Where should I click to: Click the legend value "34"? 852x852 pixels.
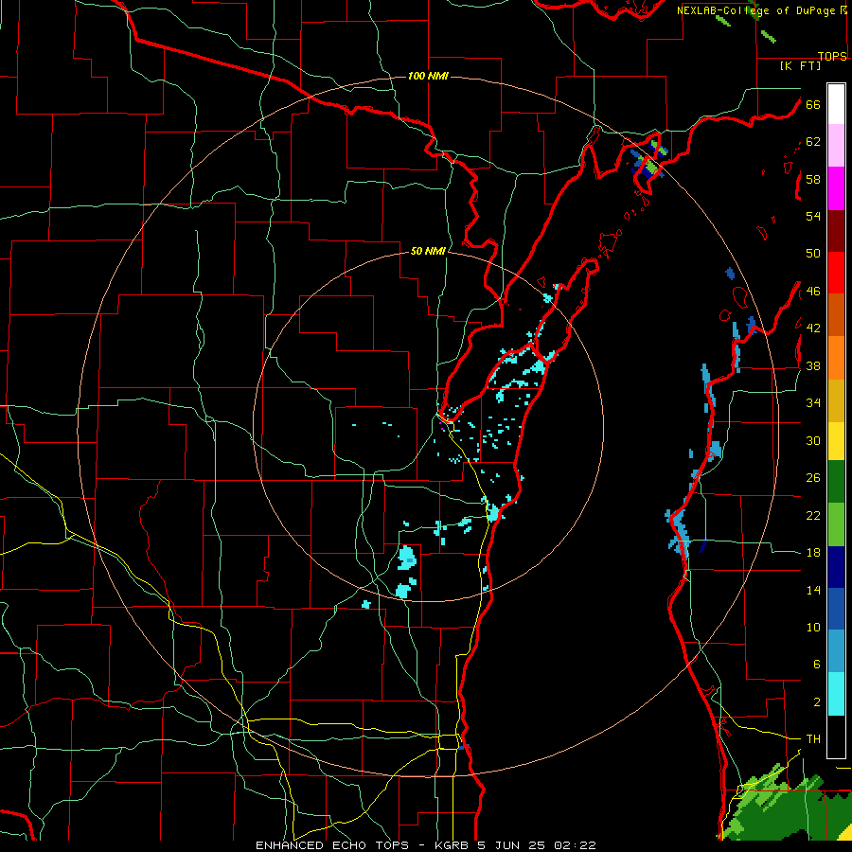(813, 403)
